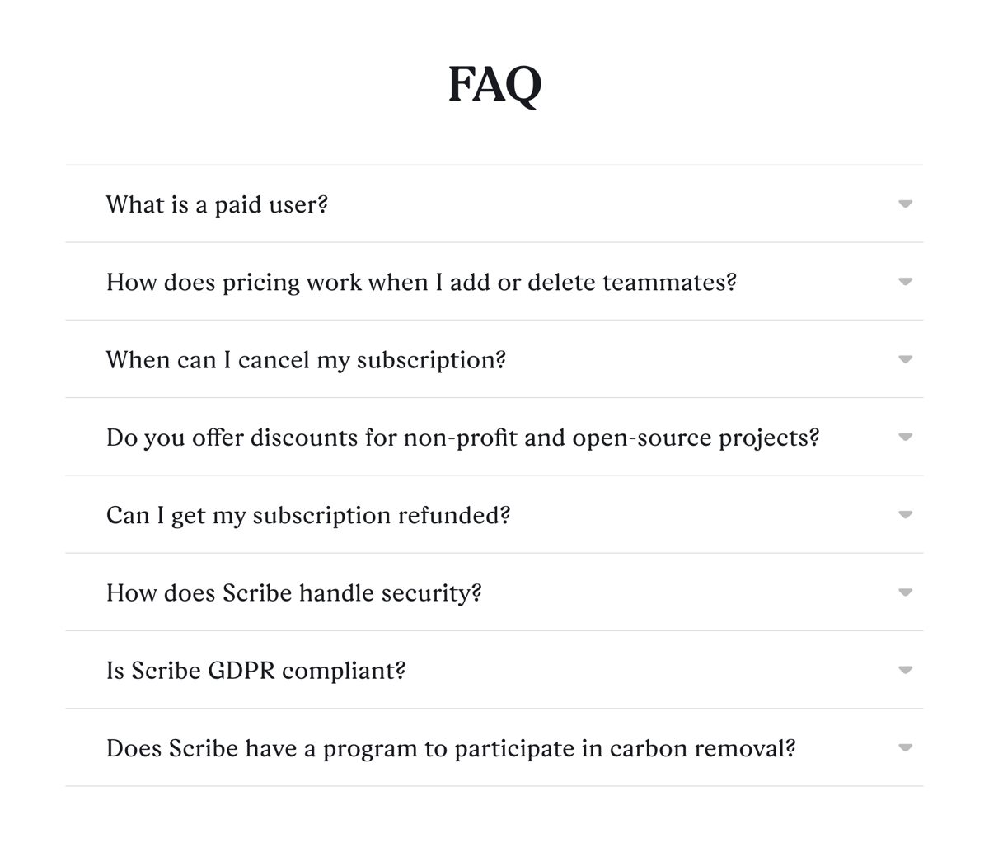Toggle the GDPR compliance question open
This screenshot has height=852, width=989.
(255, 671)
